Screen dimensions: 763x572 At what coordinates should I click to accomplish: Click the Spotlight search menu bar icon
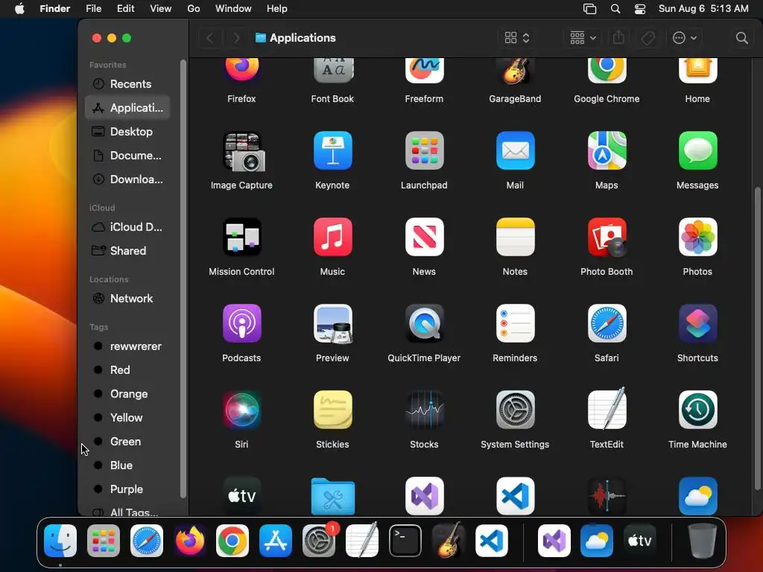615,9
